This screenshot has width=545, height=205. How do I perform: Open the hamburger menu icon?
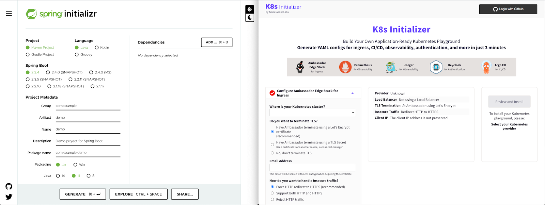pyautogui.click(x=9, y=13)
